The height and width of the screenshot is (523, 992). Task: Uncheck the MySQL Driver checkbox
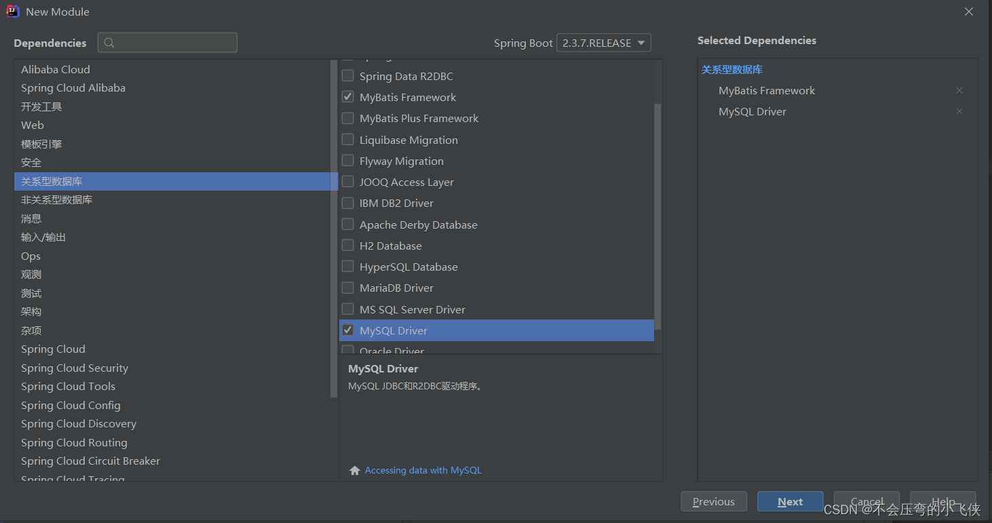(347, 330)
